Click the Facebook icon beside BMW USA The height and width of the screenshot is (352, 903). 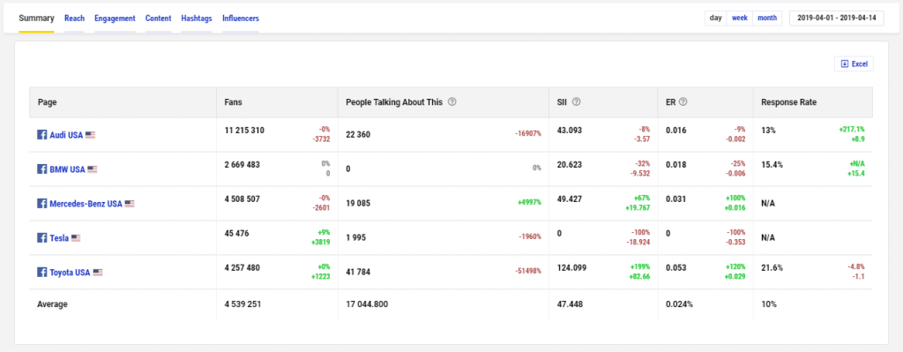tap(42, 169)
